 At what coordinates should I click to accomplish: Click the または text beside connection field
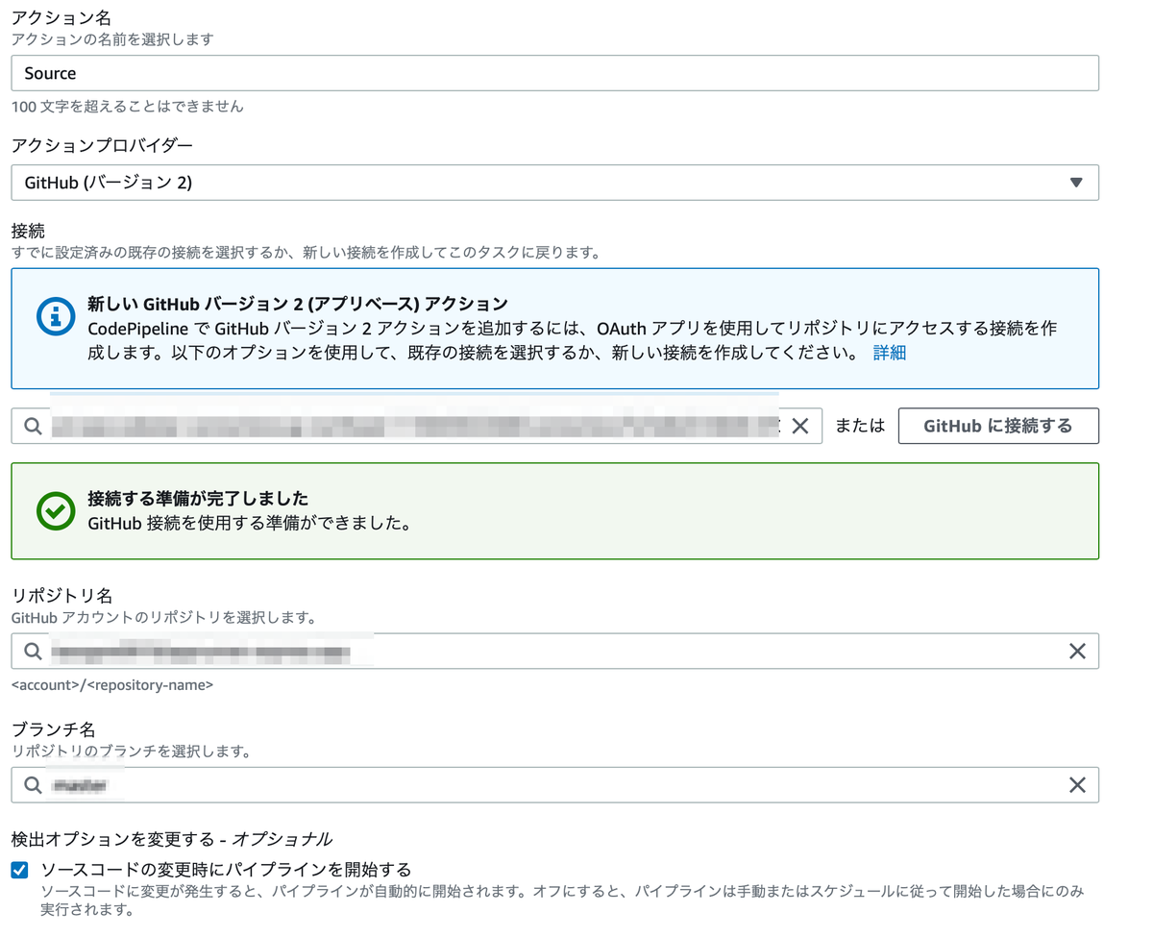(x=860, y=426)
